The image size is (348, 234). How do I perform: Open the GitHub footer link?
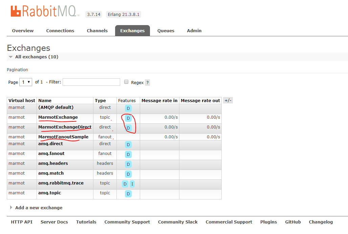293,222
